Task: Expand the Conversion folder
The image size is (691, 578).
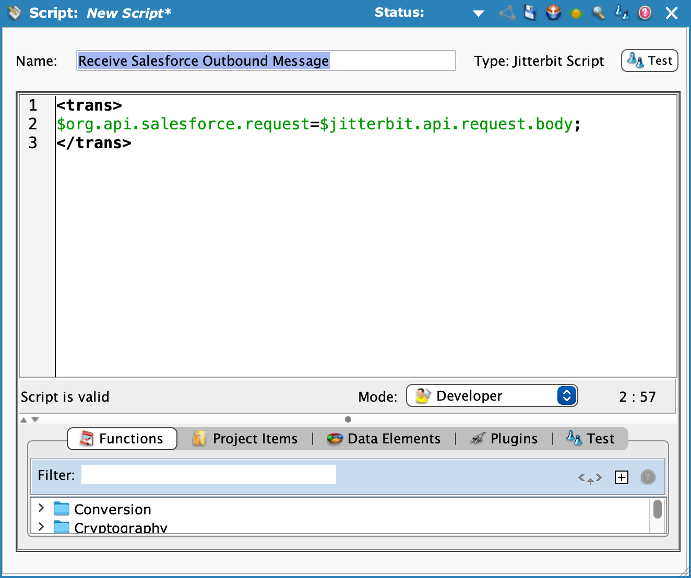Action: pos(41,508)
